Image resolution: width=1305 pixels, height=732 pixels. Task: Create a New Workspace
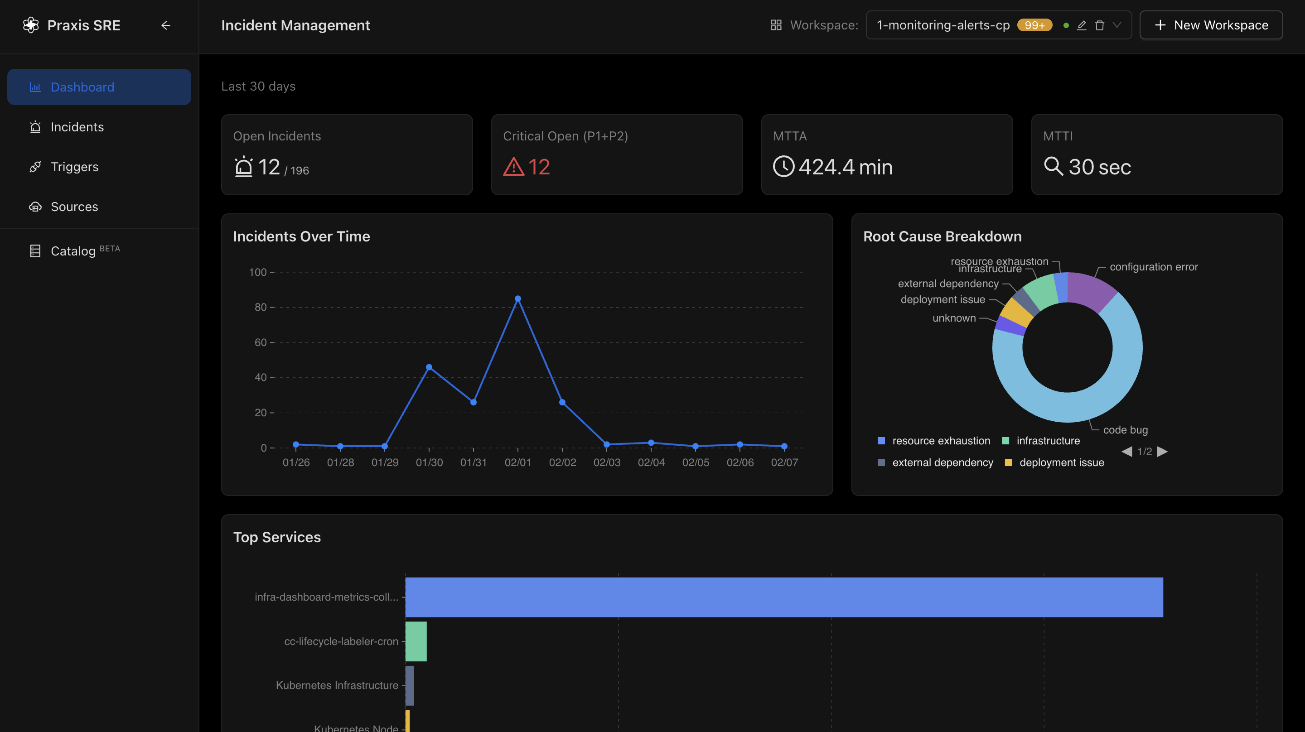tap(1211, 25)
